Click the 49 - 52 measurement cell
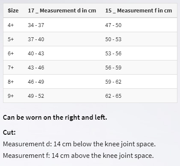The height and width of the screenshot is (166, 180). pyautogui.click(x=36, y=96)
